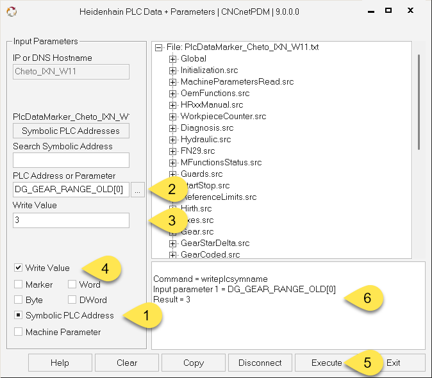
Task: Expand the Diagnosis.src node
Action: (x=172, y=128)
